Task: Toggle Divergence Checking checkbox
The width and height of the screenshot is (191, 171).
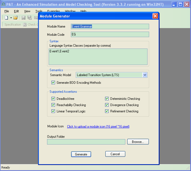Action: (107, 105)
